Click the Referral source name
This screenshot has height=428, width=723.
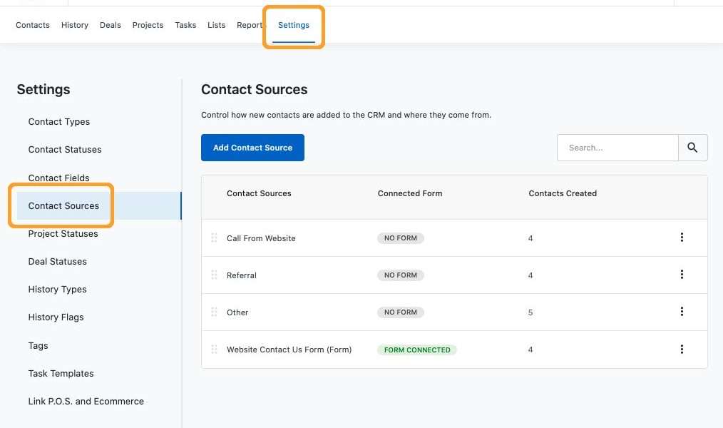pos(242,275)
